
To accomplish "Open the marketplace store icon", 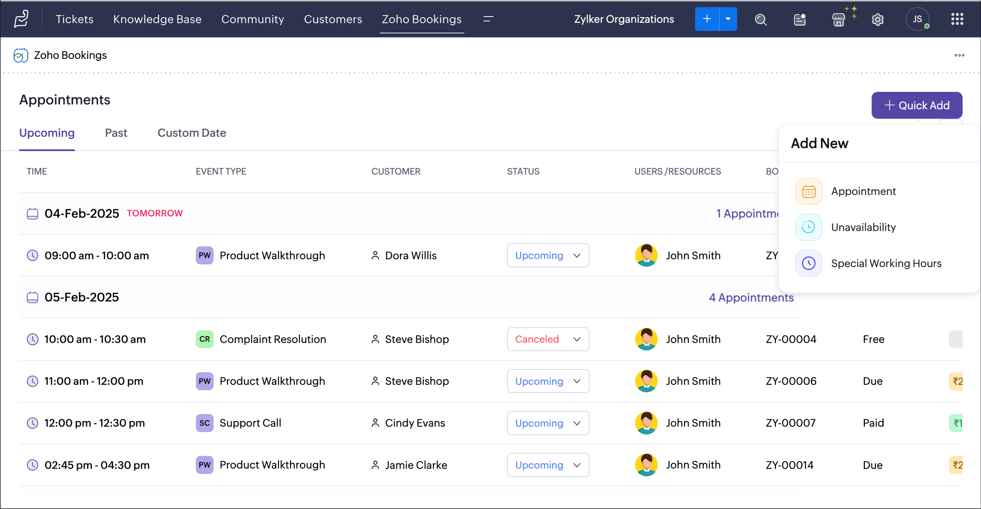I will coord(838,19).
